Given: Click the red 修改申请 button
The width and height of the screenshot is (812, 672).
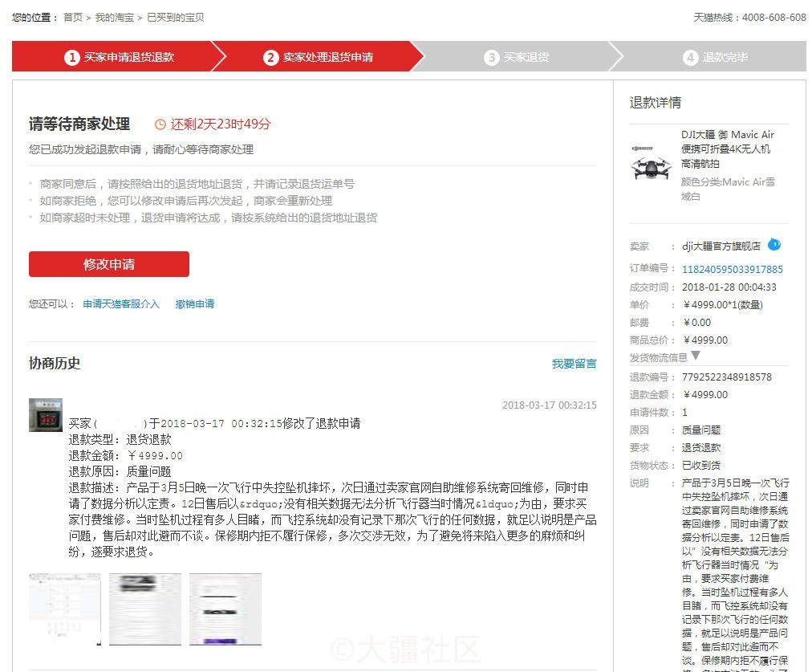Looking at the screenshot, I should click(x=109, y=264).
